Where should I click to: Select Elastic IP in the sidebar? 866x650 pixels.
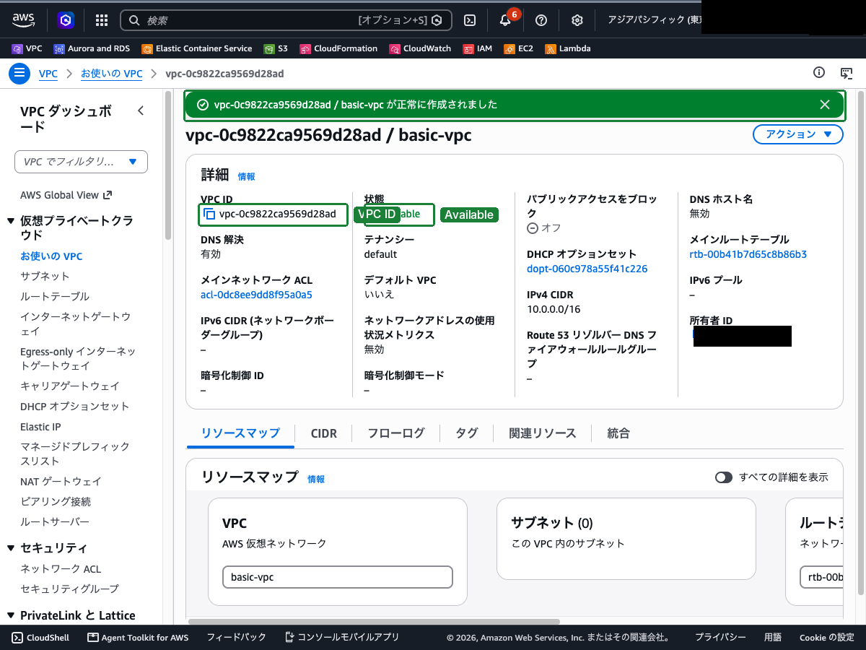[40, 427]
